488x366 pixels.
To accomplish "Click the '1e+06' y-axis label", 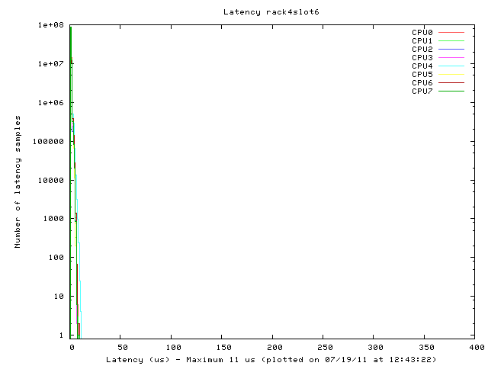I will pyautogui.click(x=51, y=103).
